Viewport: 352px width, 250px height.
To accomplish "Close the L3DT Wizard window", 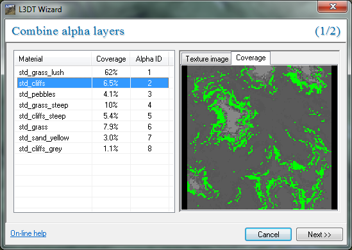I will click(333, 7).
